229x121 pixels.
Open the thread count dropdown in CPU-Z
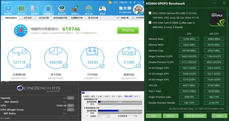coord(104,116)
